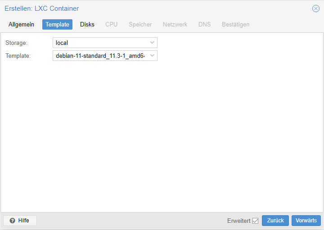The image size is (324, 230).
Task: Switch to the Netzwerk tab
Action: [x=175, y=24]
